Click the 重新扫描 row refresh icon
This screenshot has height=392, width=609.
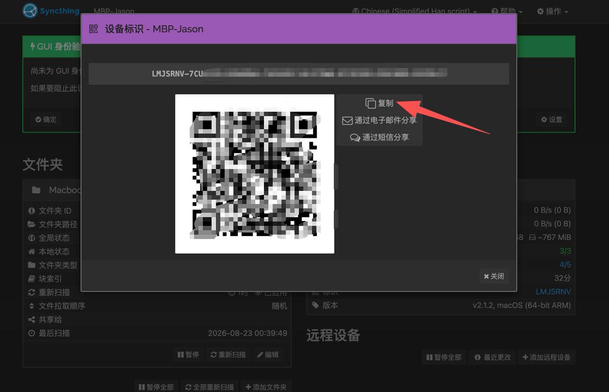point(31,292)
